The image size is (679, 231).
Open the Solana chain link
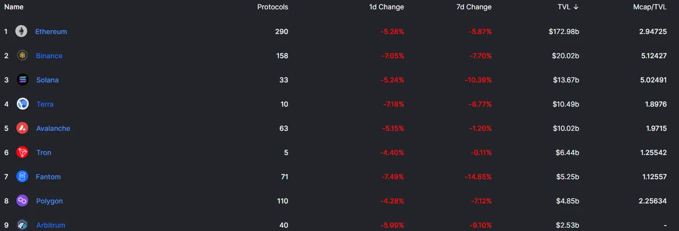[47, 80]
